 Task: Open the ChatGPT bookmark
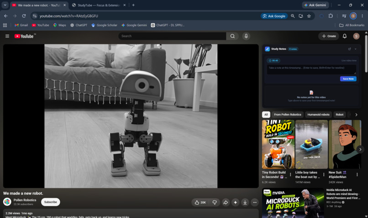[x=79, y=25]
